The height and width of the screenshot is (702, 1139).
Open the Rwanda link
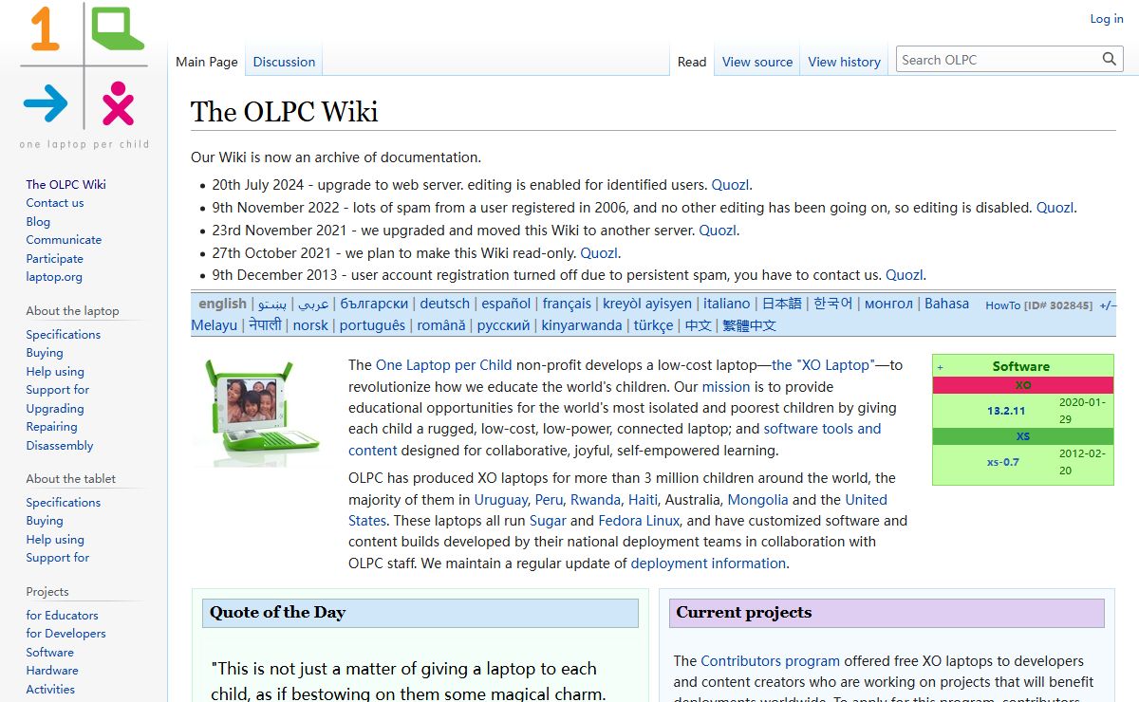pyautogui.click(x=595, y=499)
